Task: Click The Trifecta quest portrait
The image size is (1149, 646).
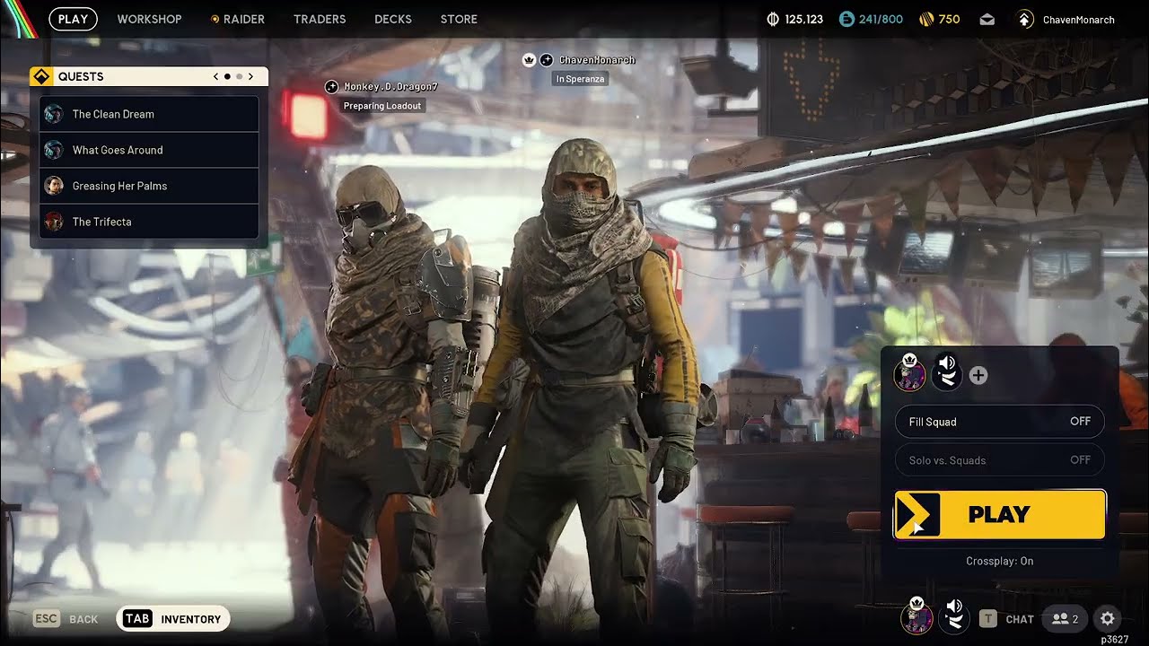Action: (54, 222)
